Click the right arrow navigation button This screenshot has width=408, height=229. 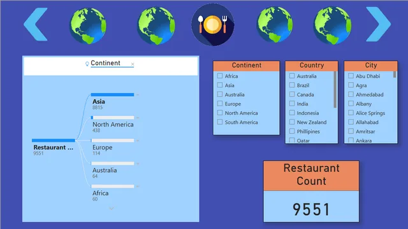click(x=378, y=24)
